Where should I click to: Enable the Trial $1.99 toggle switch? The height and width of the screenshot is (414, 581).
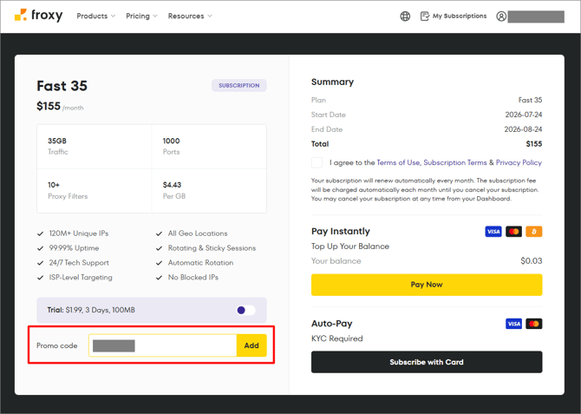pyautogui.click(x=245, y=310)
